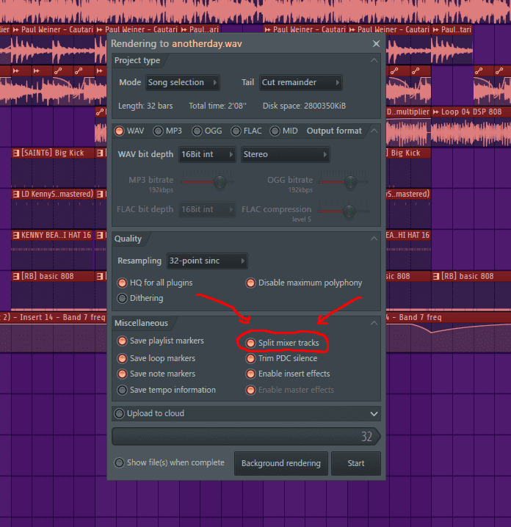Click the render progress bar showing 32
The height and width of the screenshot is (527, 511).
[246, 437]
